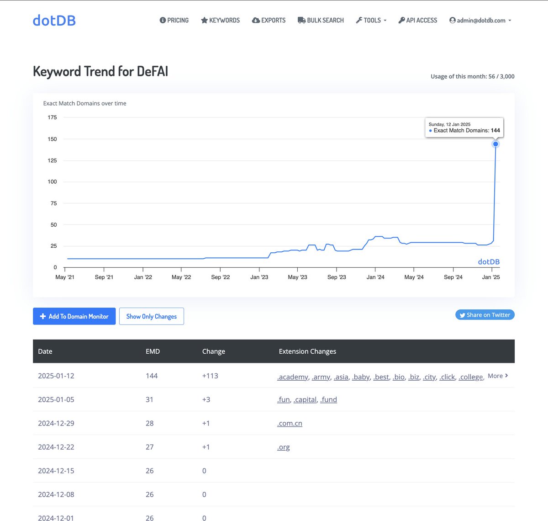Open the .army extension link
Viewport: 548px width, 521px height.
(321, 377)
